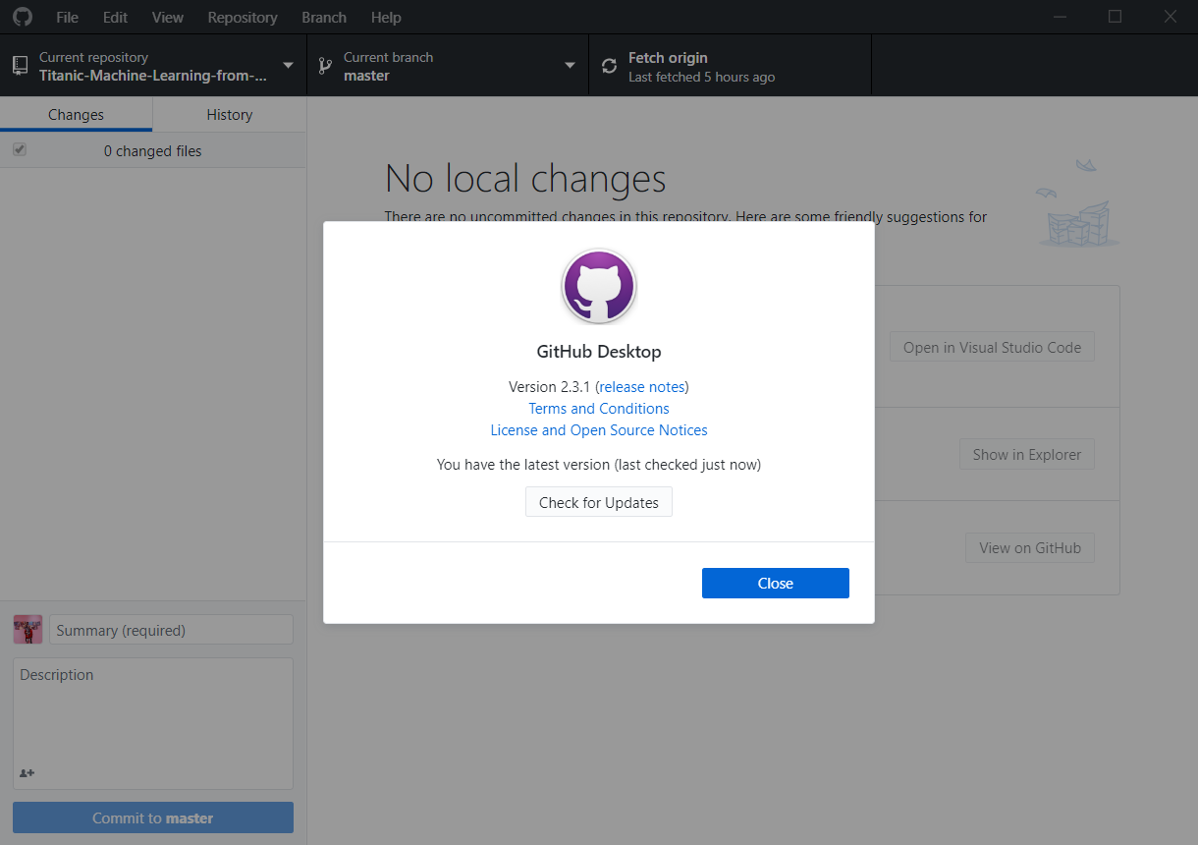Click the Fetch origin sync icon
The height and width of the screenshot is (845, 1198).
click(609, 65)
